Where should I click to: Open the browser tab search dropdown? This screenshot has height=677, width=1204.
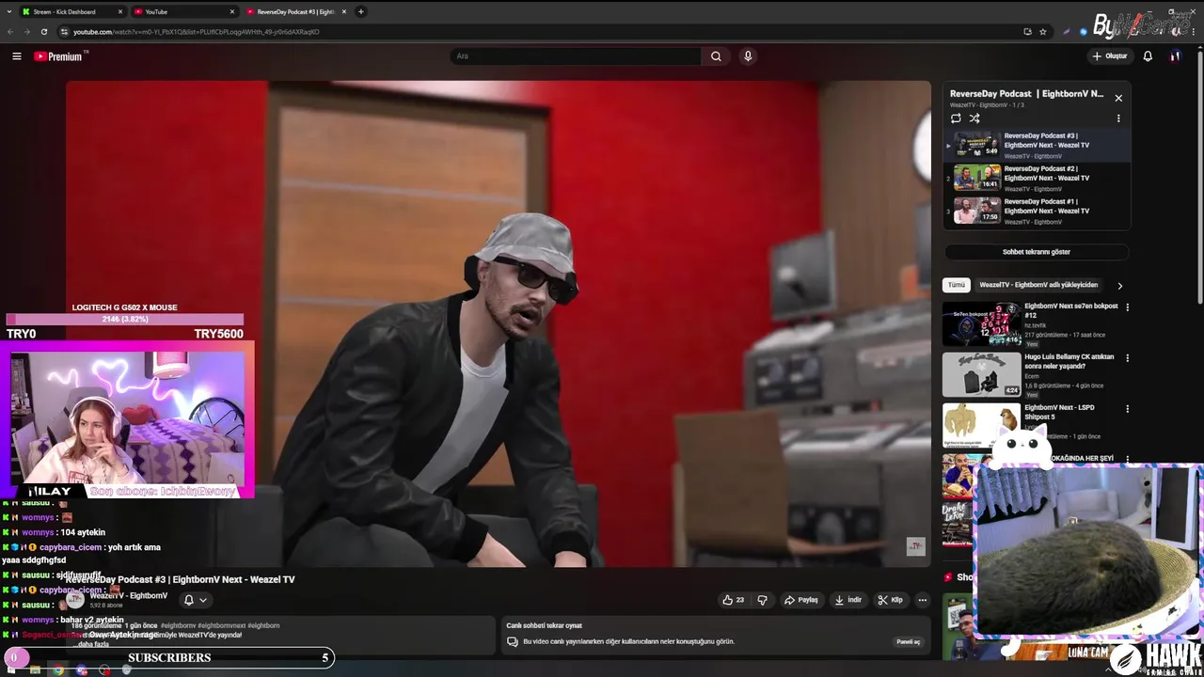click(8, 11)
